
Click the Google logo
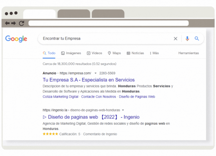16,39
